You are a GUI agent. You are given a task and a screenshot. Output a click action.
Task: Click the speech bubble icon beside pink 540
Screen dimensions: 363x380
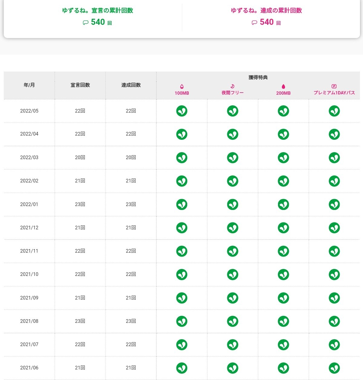coord(254,23)
